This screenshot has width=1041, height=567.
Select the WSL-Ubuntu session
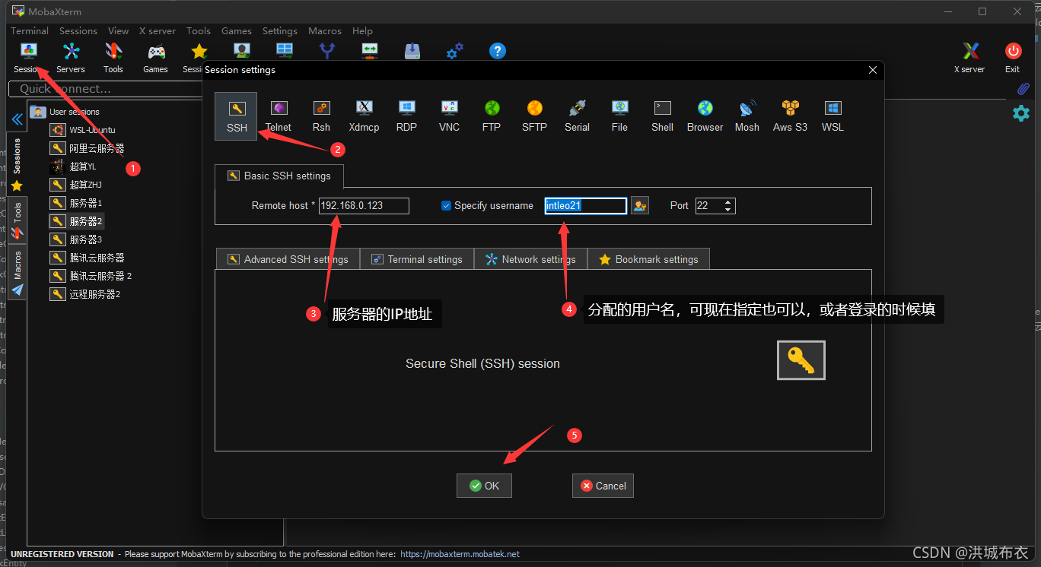tap(83, 130)
